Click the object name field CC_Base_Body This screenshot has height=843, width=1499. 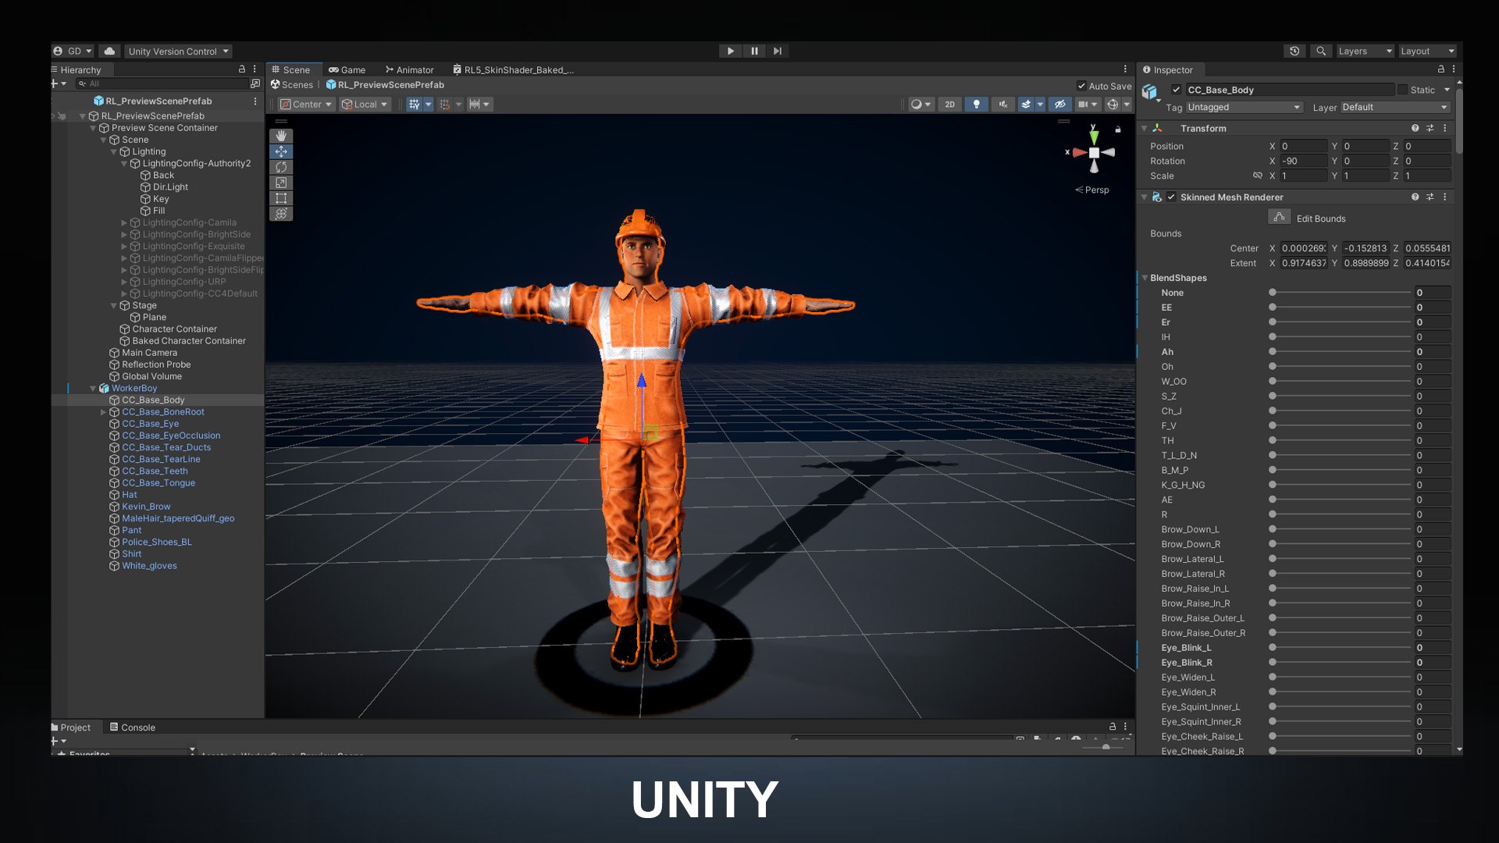pyautogui.click(x=1290, y=90)
